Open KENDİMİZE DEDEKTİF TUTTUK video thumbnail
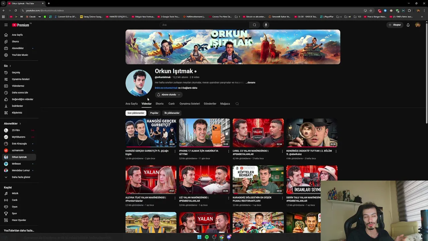This screenshot has width=428, height=241. tap(312, 133)
